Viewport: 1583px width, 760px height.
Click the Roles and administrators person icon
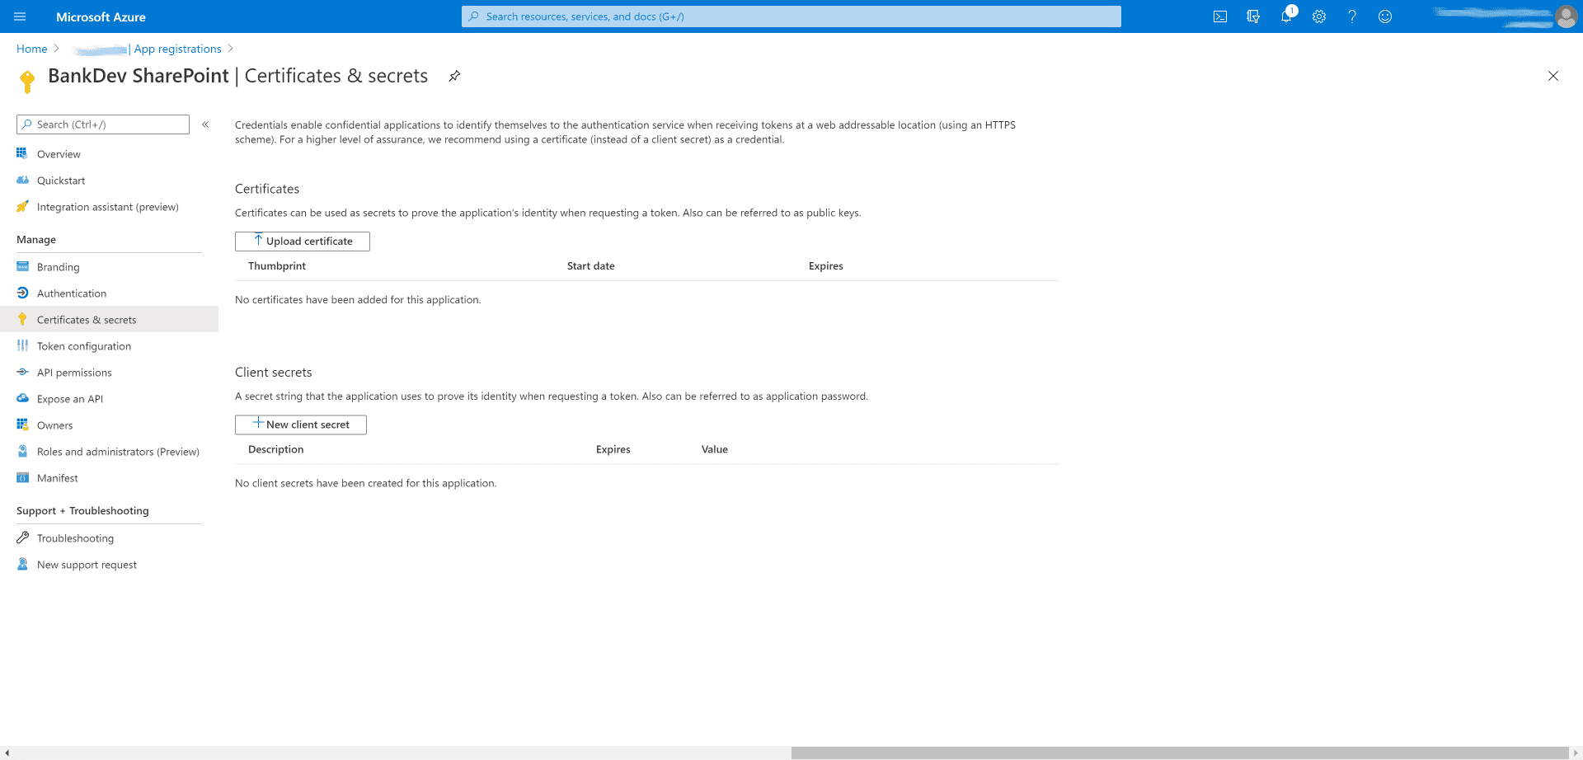(x=22, y=452)
